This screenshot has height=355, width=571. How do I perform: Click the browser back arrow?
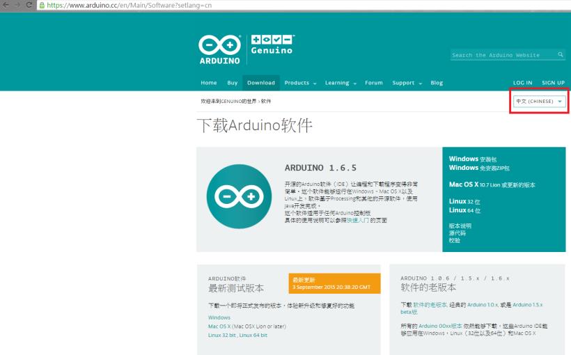click(6, 5)
